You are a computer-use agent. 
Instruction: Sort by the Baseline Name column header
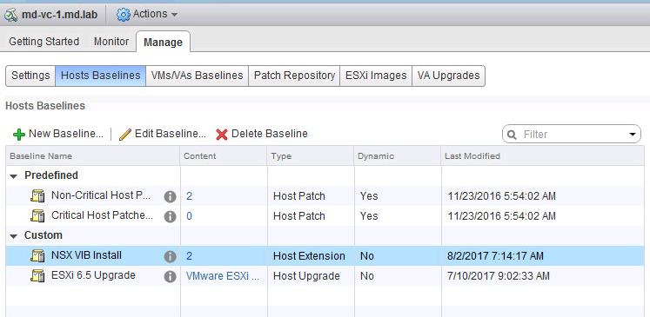point(93,156)
